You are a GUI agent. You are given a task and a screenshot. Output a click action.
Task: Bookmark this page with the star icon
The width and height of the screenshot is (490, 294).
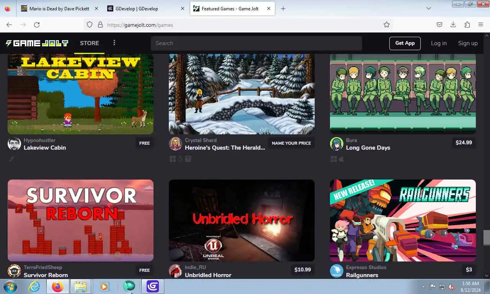[x=387, y=24]
